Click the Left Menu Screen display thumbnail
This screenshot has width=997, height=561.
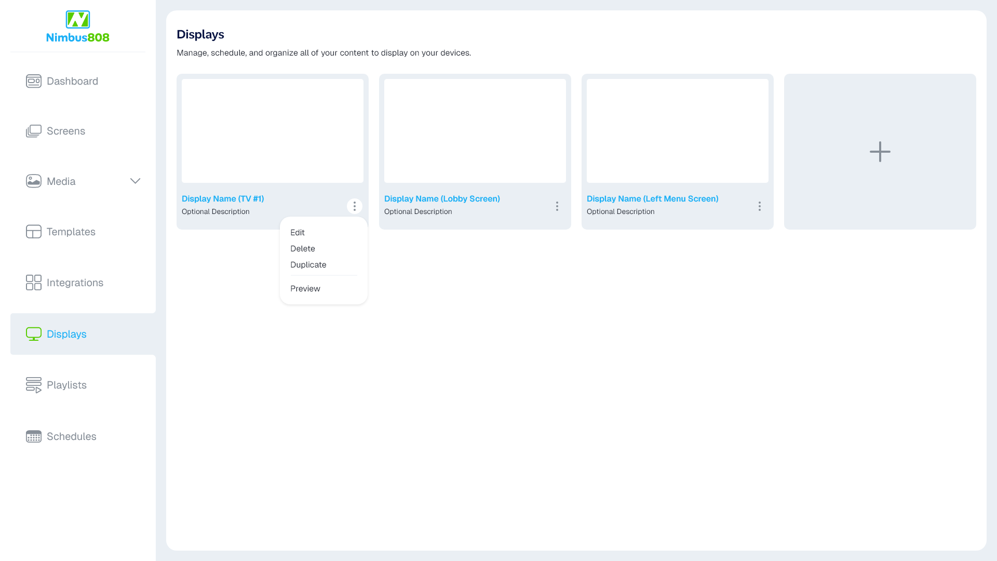tap(677, 131)
